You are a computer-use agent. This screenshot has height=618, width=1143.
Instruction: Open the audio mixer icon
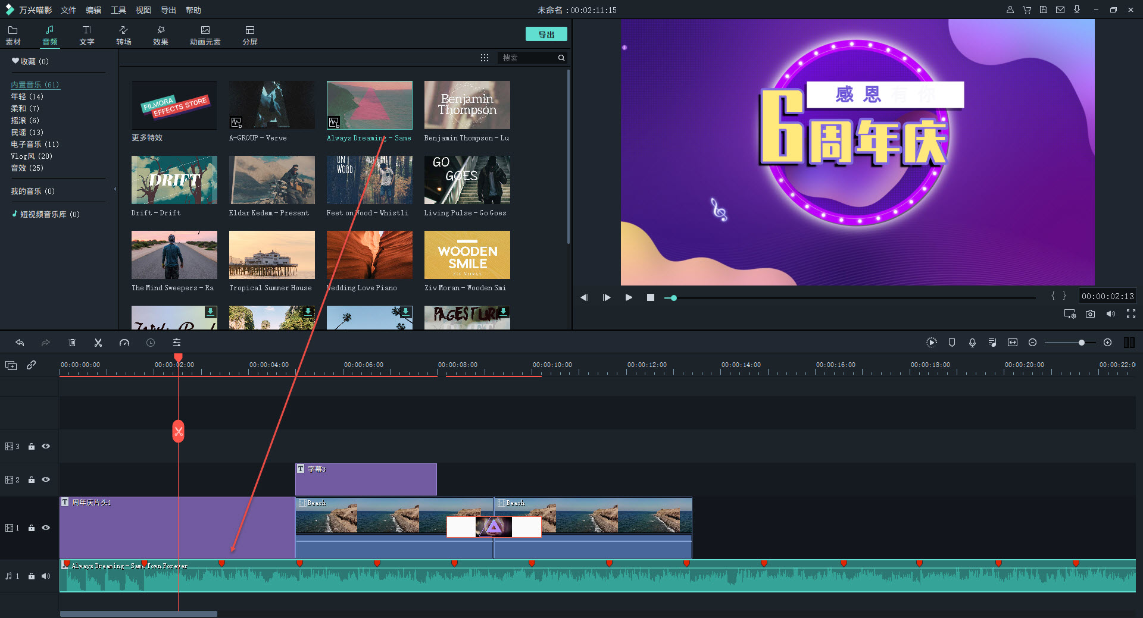[x=992, y=343]
